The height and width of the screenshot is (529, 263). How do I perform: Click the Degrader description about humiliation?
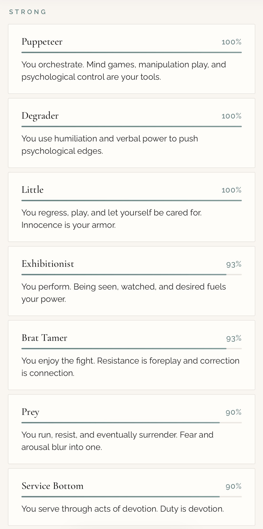coord(110,145)
